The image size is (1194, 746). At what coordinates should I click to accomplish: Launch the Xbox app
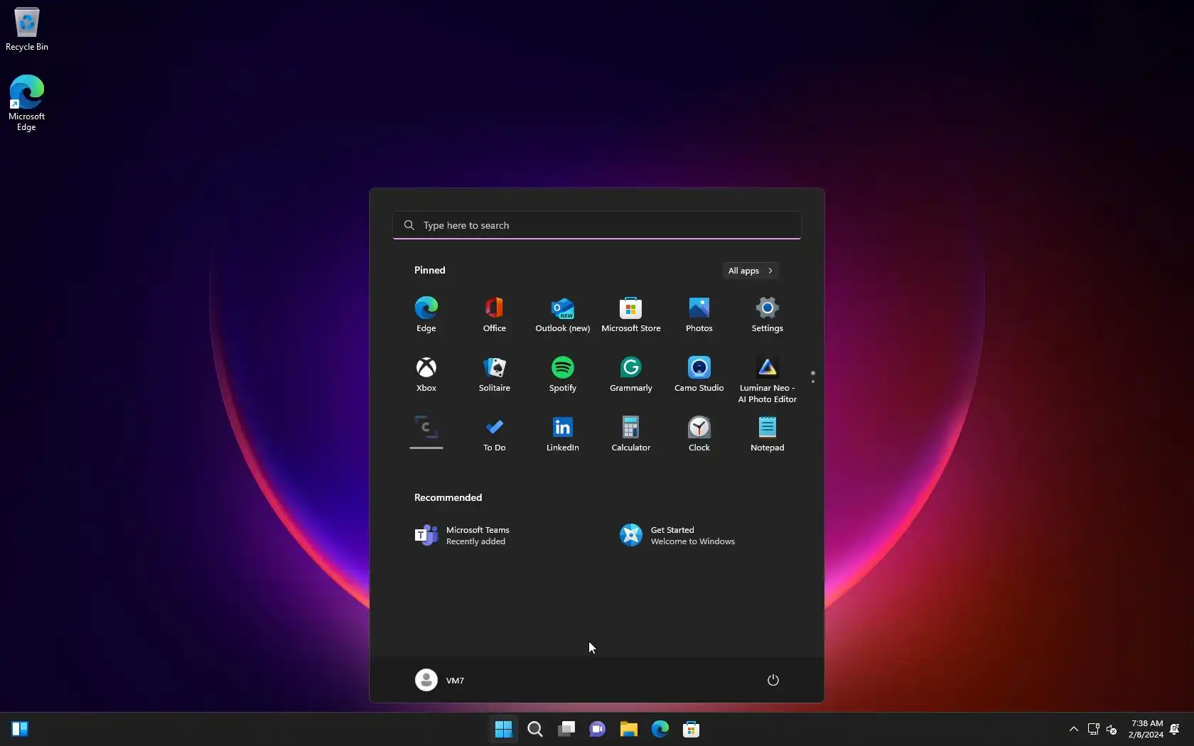(426, 374)
